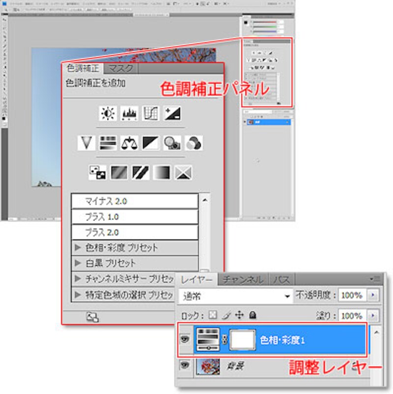
Task: Switch to the 色調補正 tab
Action: pos(83,68)
